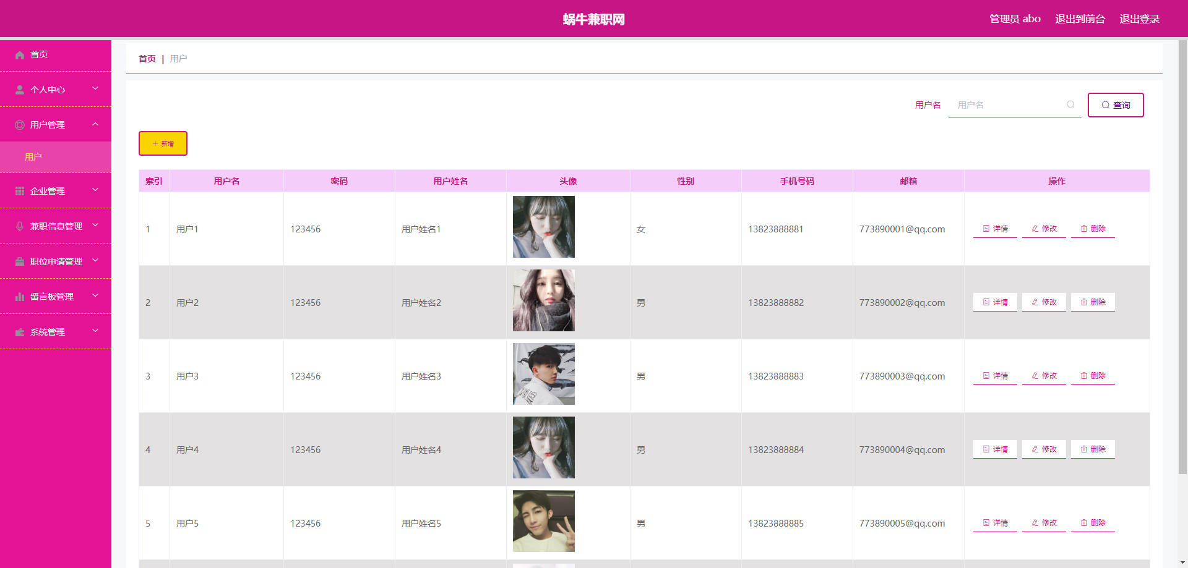This screenshot has height=568, width=1188.
Task: Click 修改 for 用户3
Action: click(x=1044, y=376)
